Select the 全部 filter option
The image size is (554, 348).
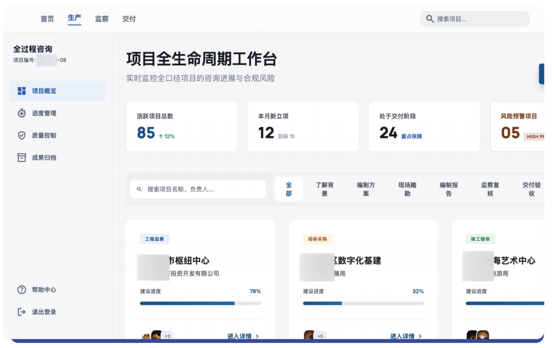(288, 190)
